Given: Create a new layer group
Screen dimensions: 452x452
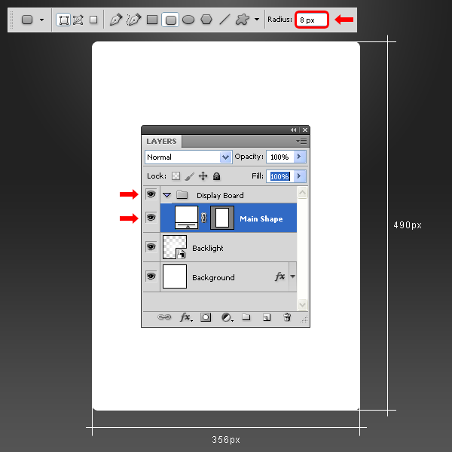Looking at the screenshot, I should pos(246,318).
